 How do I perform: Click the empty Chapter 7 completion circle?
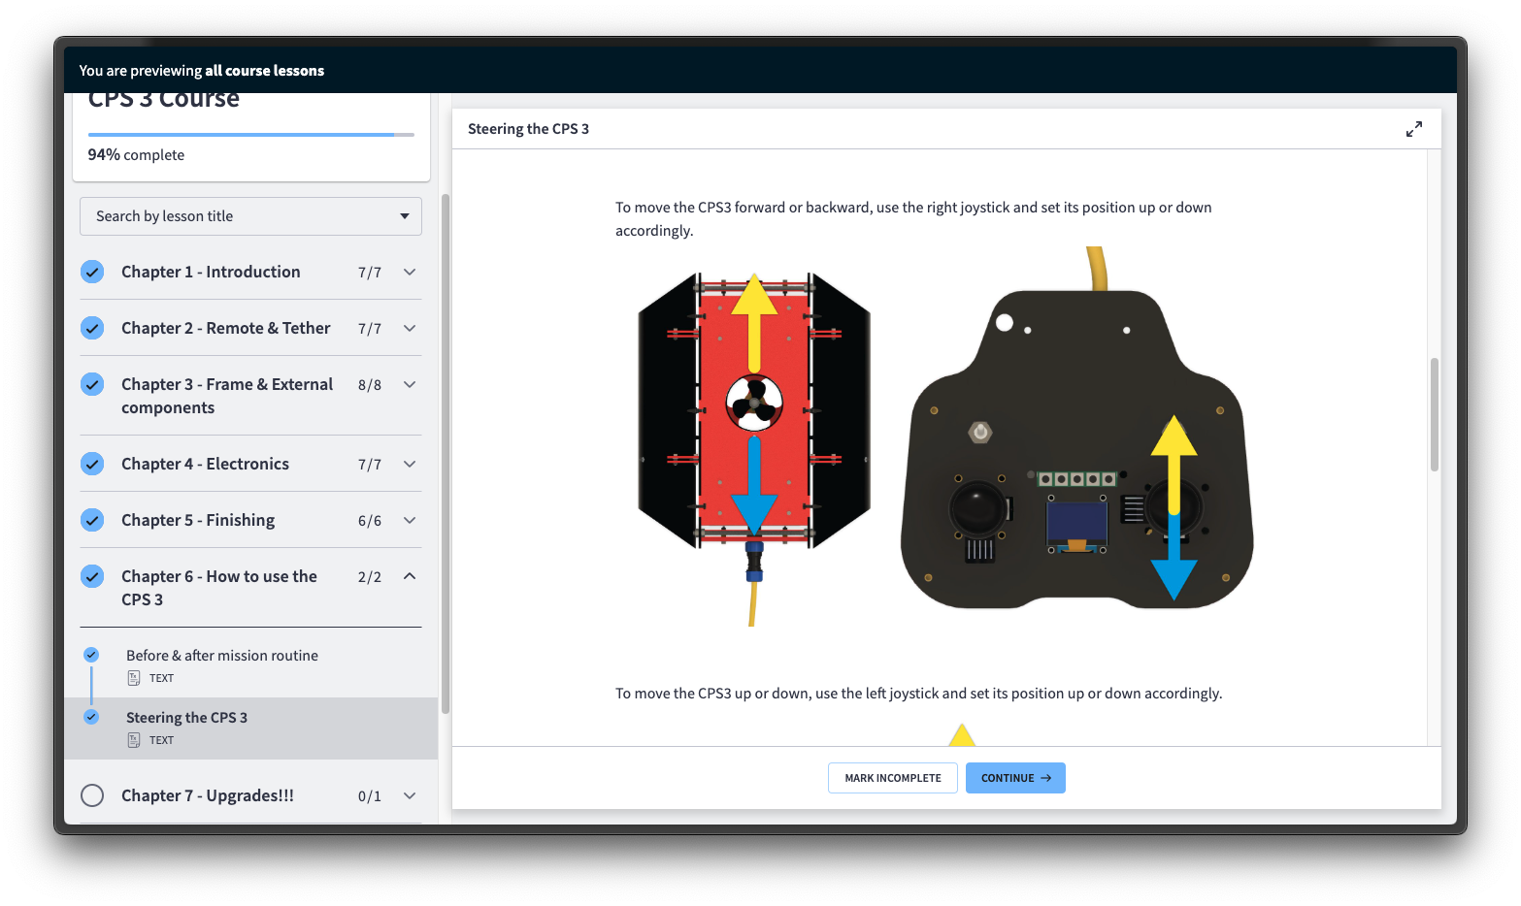(x=92, y=795)
